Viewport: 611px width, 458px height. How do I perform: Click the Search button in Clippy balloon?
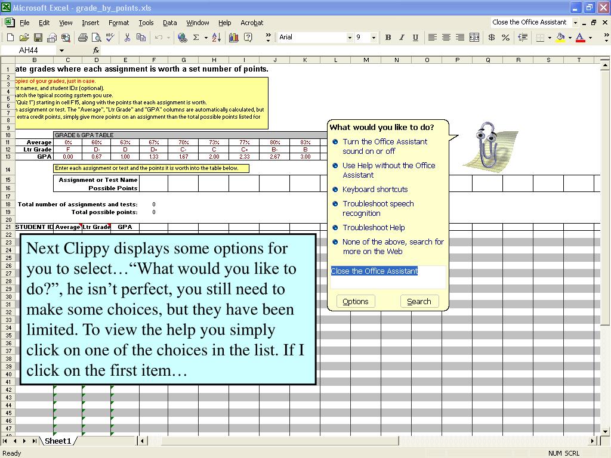click(419, 301)
